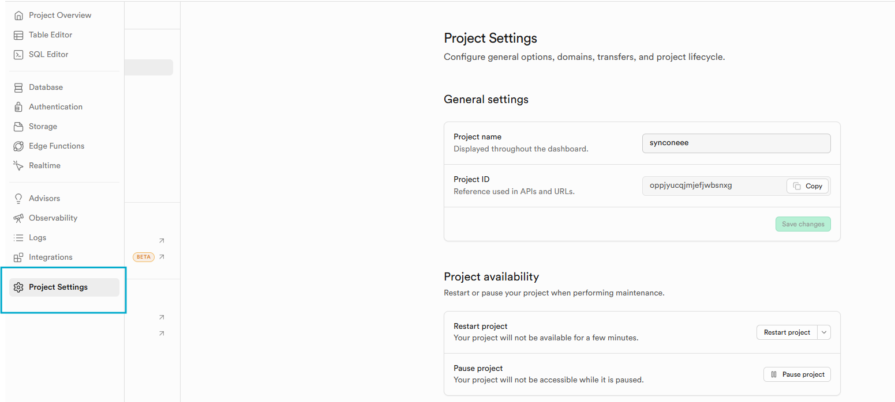
Task: Pause the project
Action: click(x=797, y=374)
